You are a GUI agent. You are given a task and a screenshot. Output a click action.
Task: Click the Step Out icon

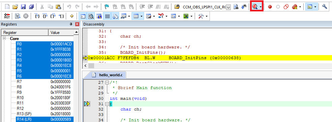53,16
